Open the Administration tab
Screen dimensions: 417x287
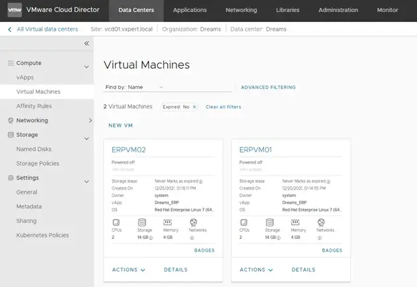337,10
